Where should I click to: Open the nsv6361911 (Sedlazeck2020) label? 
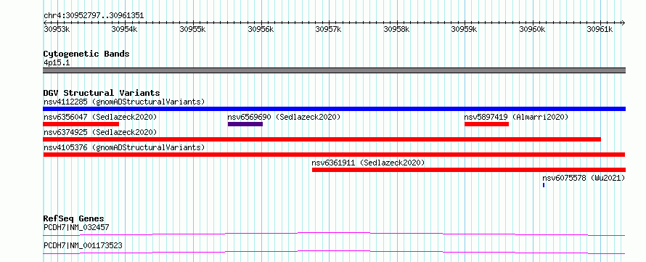pos(368,163)
